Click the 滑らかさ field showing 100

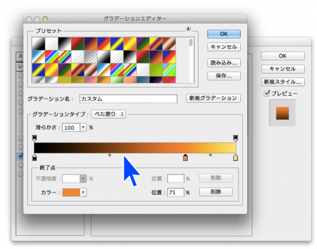click(71, 127)
